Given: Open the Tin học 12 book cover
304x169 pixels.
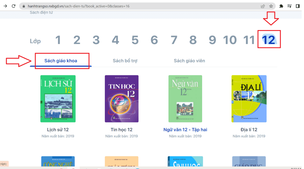Looking at the screenshot, I should (122, 99).
